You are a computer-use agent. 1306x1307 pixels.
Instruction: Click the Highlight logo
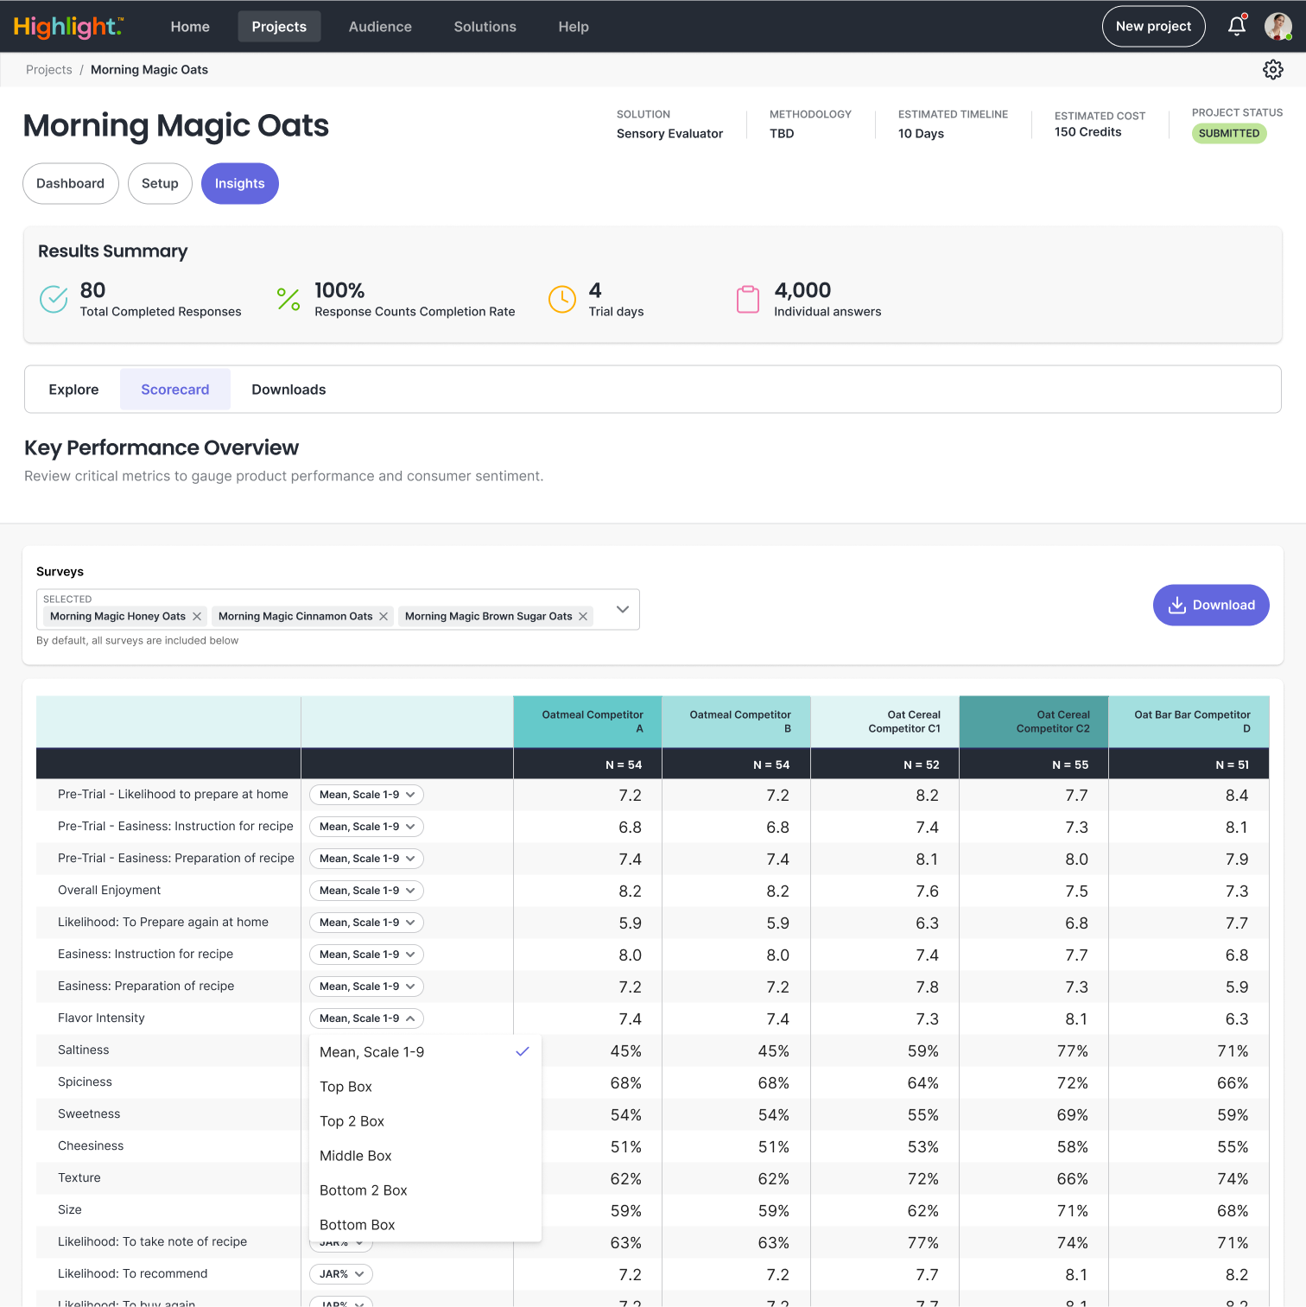point(68,27)
